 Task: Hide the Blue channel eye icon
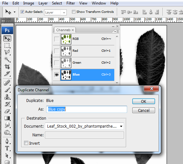click(x=57, y=75)
